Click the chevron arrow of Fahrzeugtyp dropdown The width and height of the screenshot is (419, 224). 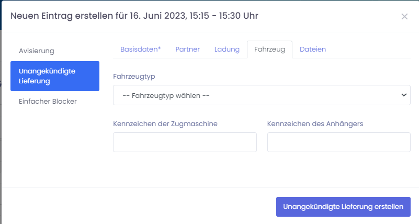click(x=403, y=95)
